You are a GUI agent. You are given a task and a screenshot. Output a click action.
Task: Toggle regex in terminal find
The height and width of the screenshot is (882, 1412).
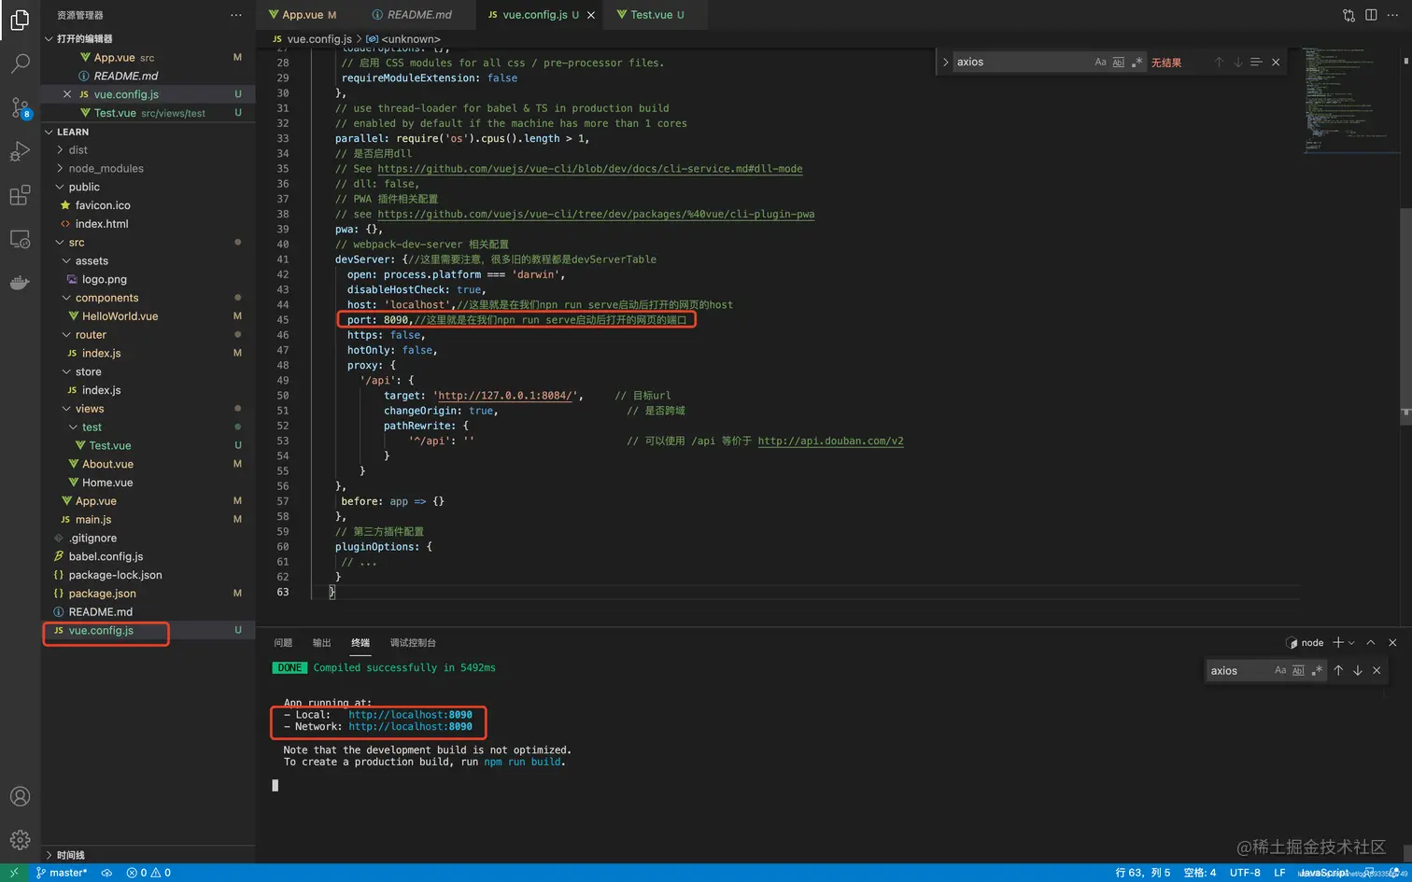point(1317,670)
